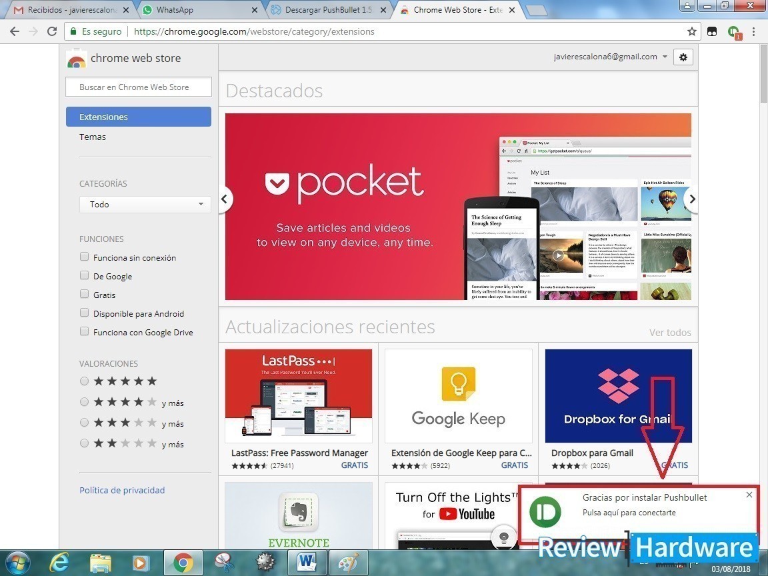Open Extensión de Google Keep title

pyautogui.click(x=461, y=453)
